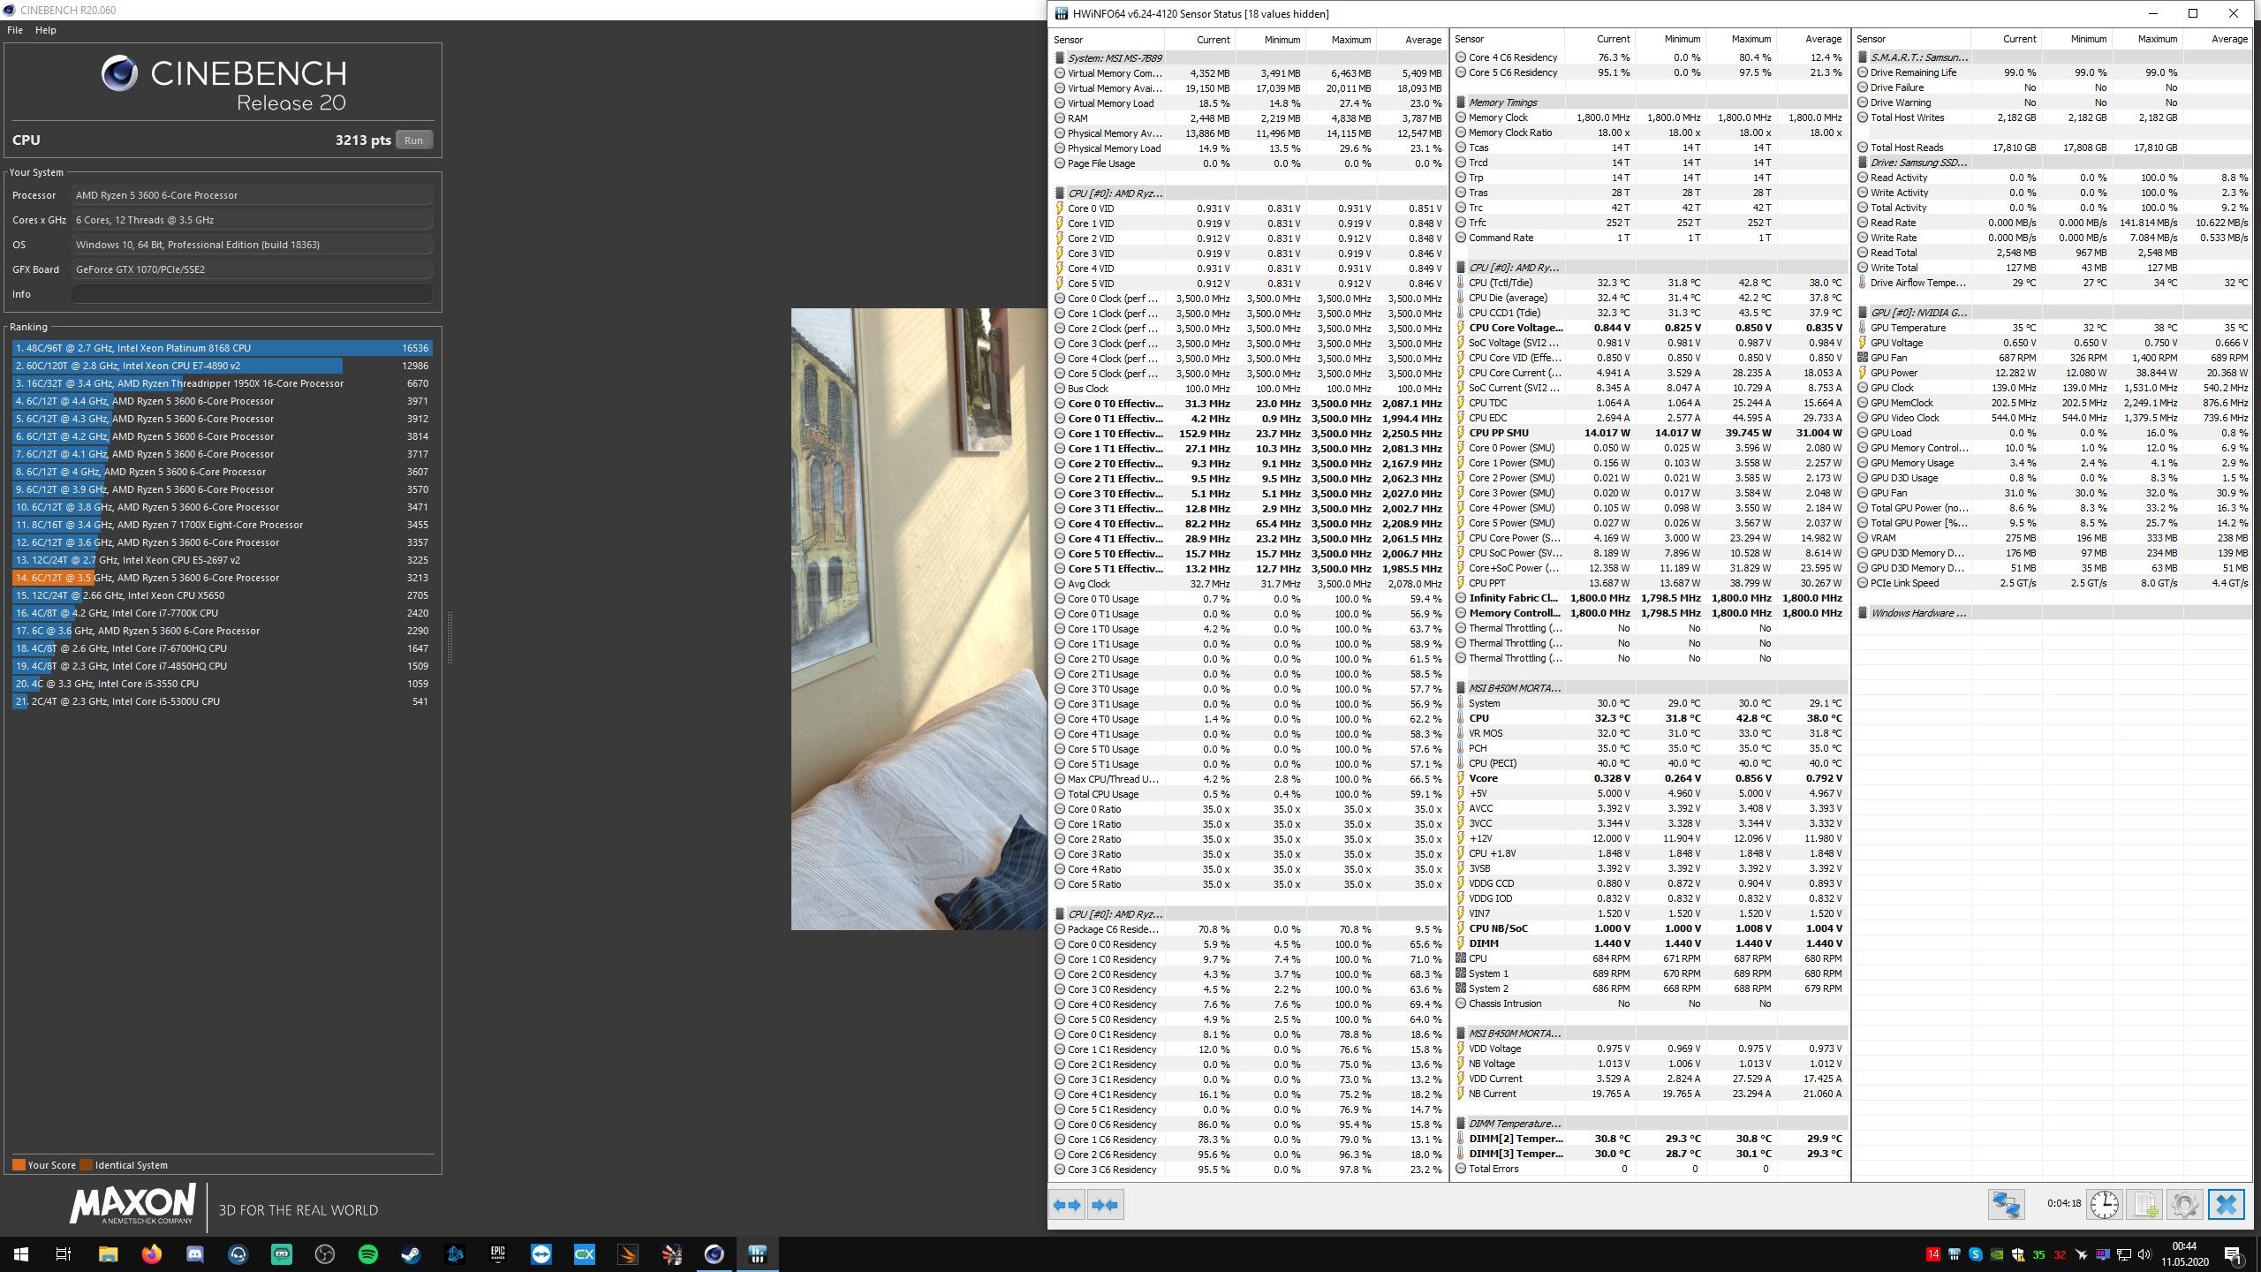Launch Firefox from the taskbar
The height and width of the screenshot is (1272, 2261).
151,1253
